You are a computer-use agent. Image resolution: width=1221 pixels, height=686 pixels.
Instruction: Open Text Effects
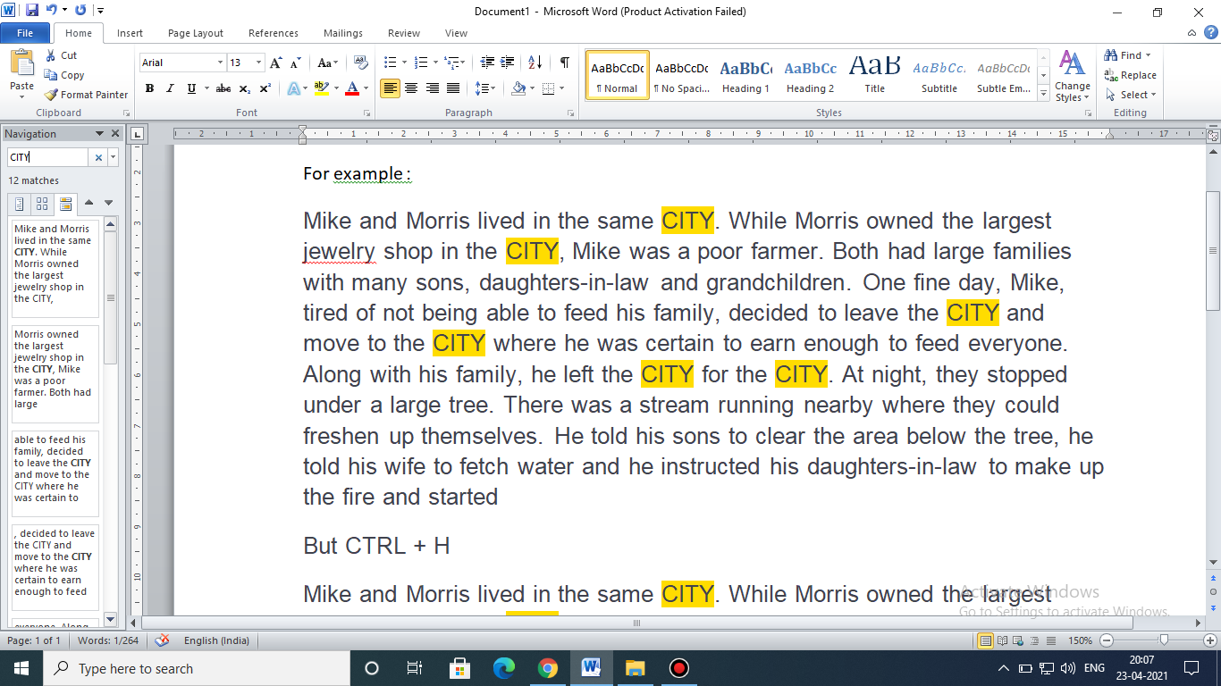pyautogui.click(x=294, y=88)
